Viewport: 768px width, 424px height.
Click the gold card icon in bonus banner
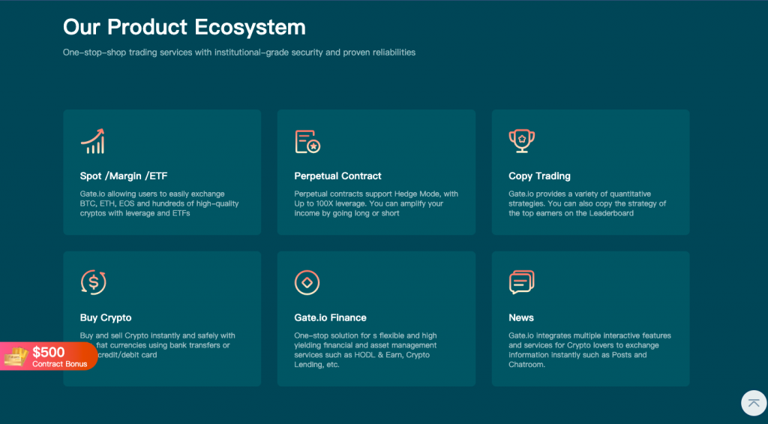tap(15, 356)
